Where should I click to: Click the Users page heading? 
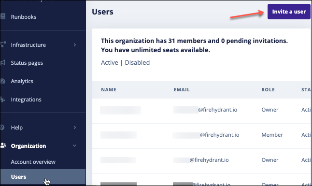pyautogui.click(x=102, y=12)
